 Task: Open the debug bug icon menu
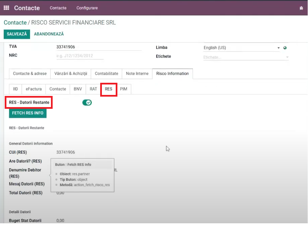pos(301,8)
